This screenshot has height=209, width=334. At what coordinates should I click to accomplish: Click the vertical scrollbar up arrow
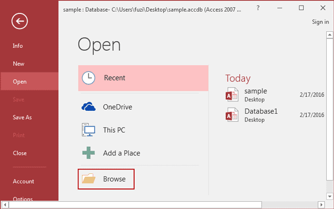point(330,35)
